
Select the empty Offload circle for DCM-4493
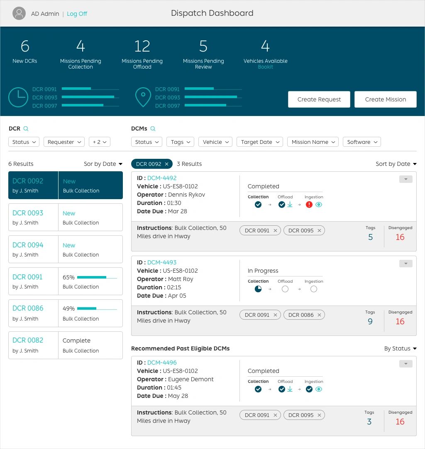tap(285, 289)
